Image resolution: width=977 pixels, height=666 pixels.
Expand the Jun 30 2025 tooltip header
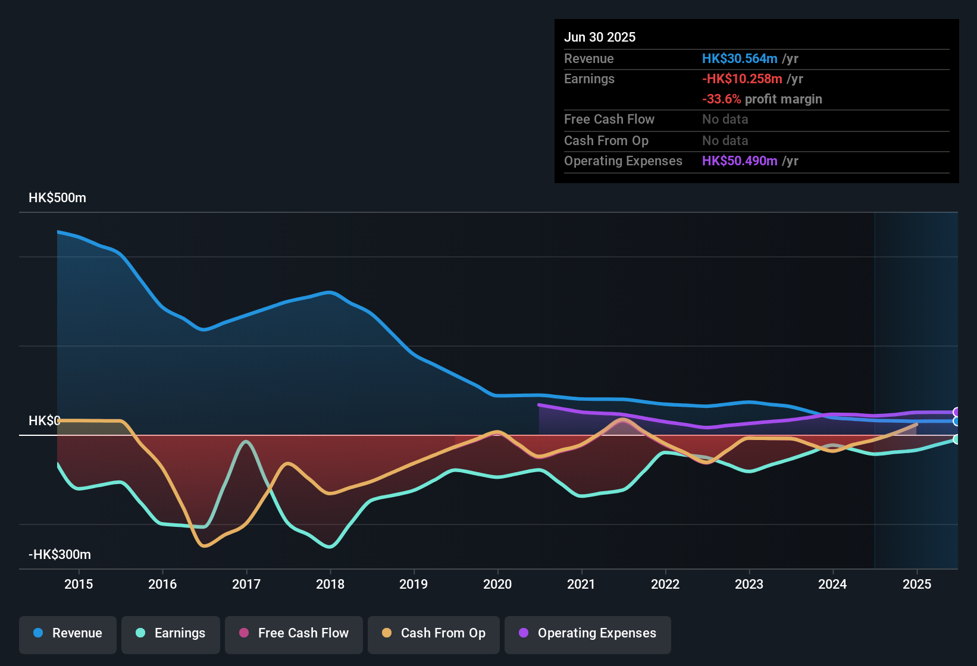[x=600, y=37]
